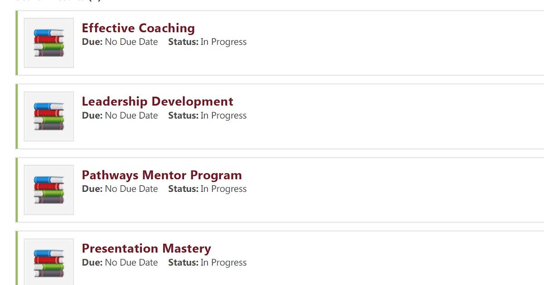
Task: Click the green progress bar beside Effective Coaching
Action: [x=16, y=42]
